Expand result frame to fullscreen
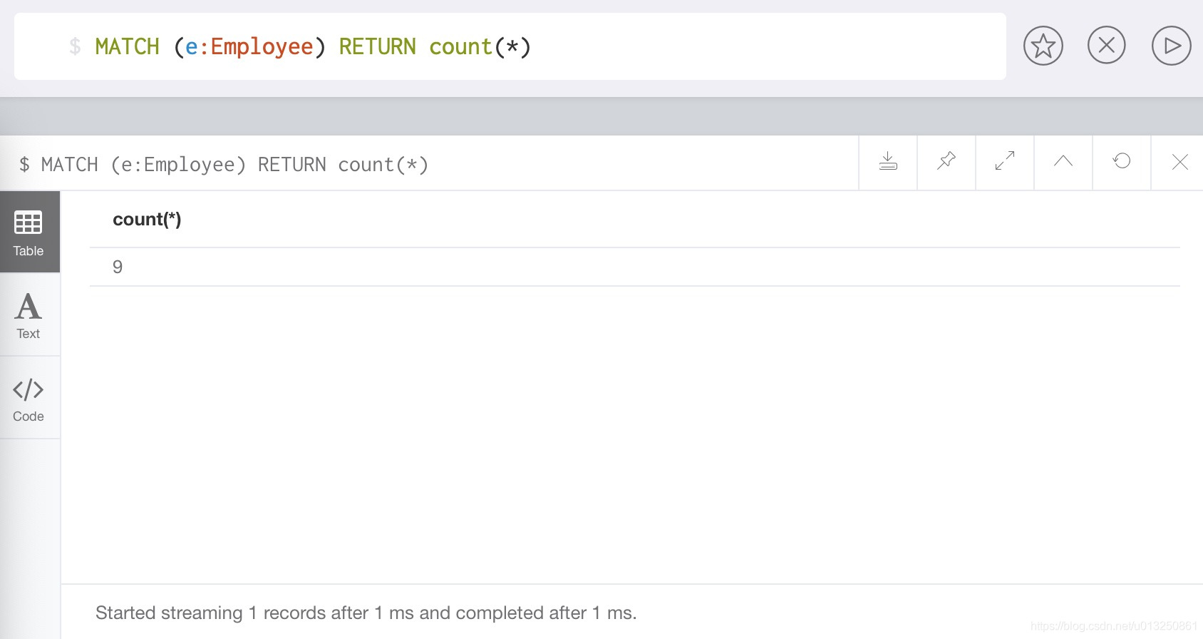 coord(1005,162)
